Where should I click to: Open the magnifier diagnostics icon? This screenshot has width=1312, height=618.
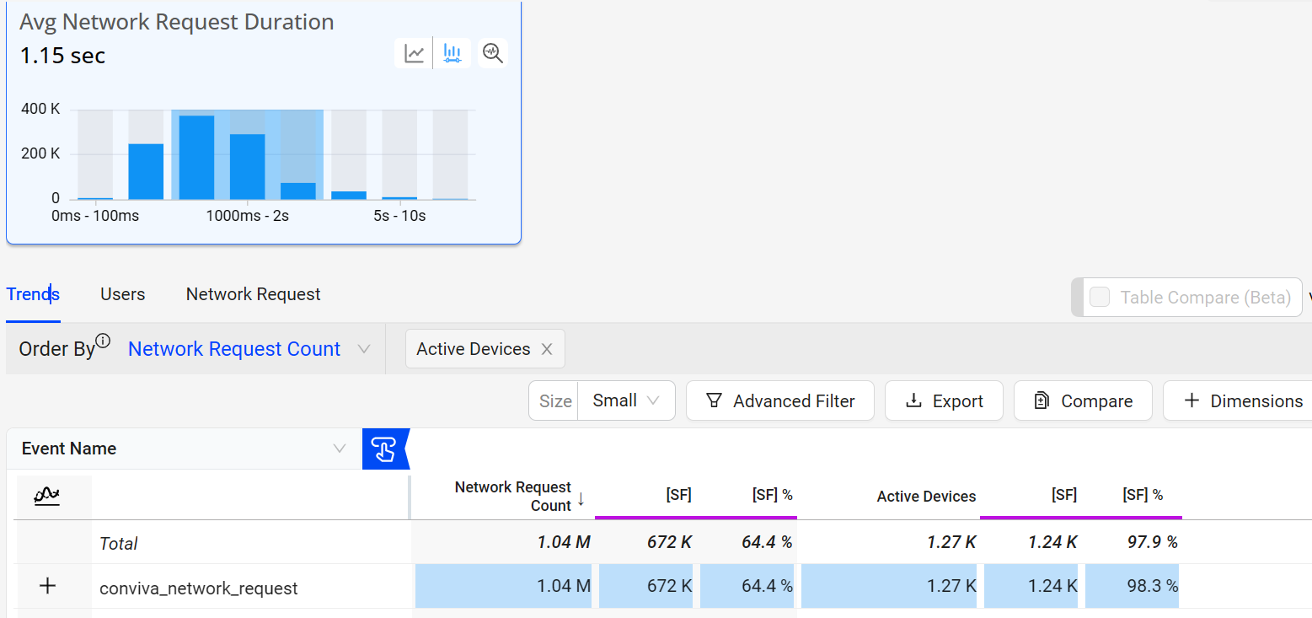(x=493, y=53)
